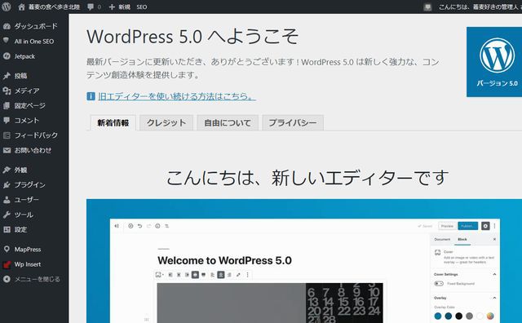522x323 pixels.
Task: Click map pin icon beside MapPress
Action: click(x=7, y=249)
